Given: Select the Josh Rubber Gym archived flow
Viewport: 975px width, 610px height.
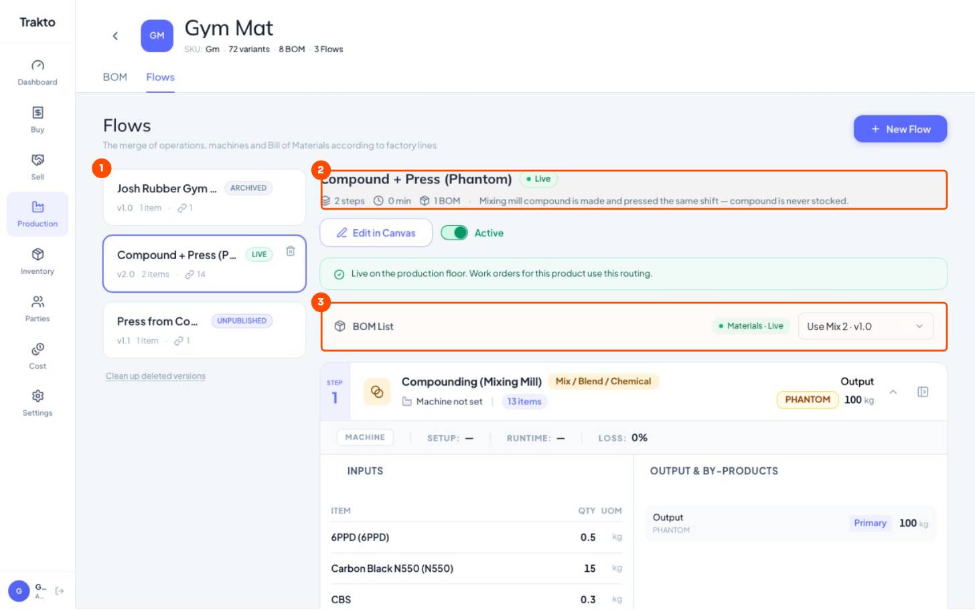Looking at the screenshot, I should pos(204,198).
